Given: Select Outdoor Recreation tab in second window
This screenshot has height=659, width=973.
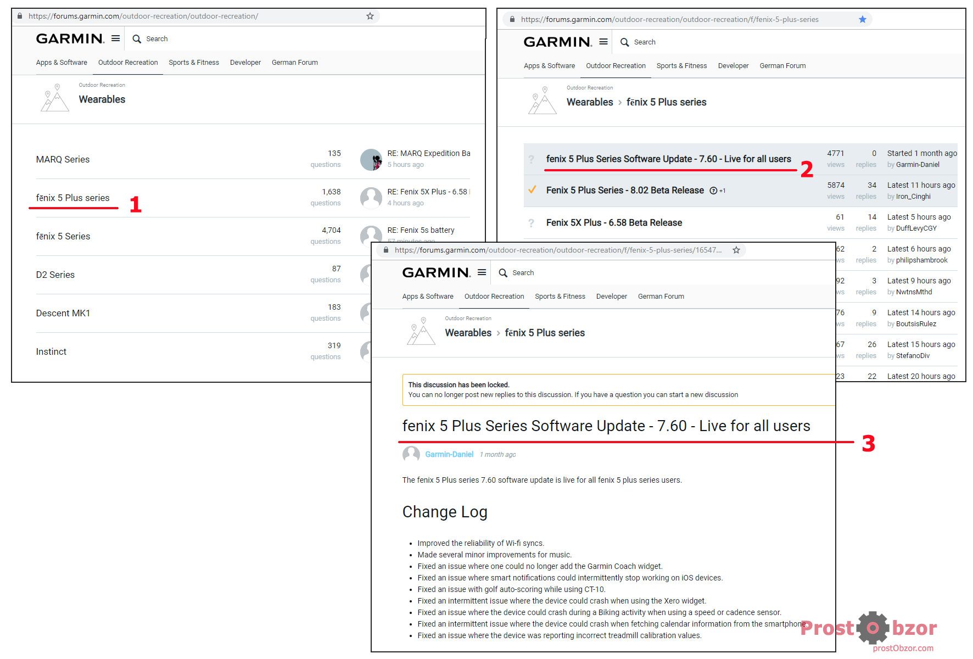Looking at the screenshot, I should pos(616,66).
